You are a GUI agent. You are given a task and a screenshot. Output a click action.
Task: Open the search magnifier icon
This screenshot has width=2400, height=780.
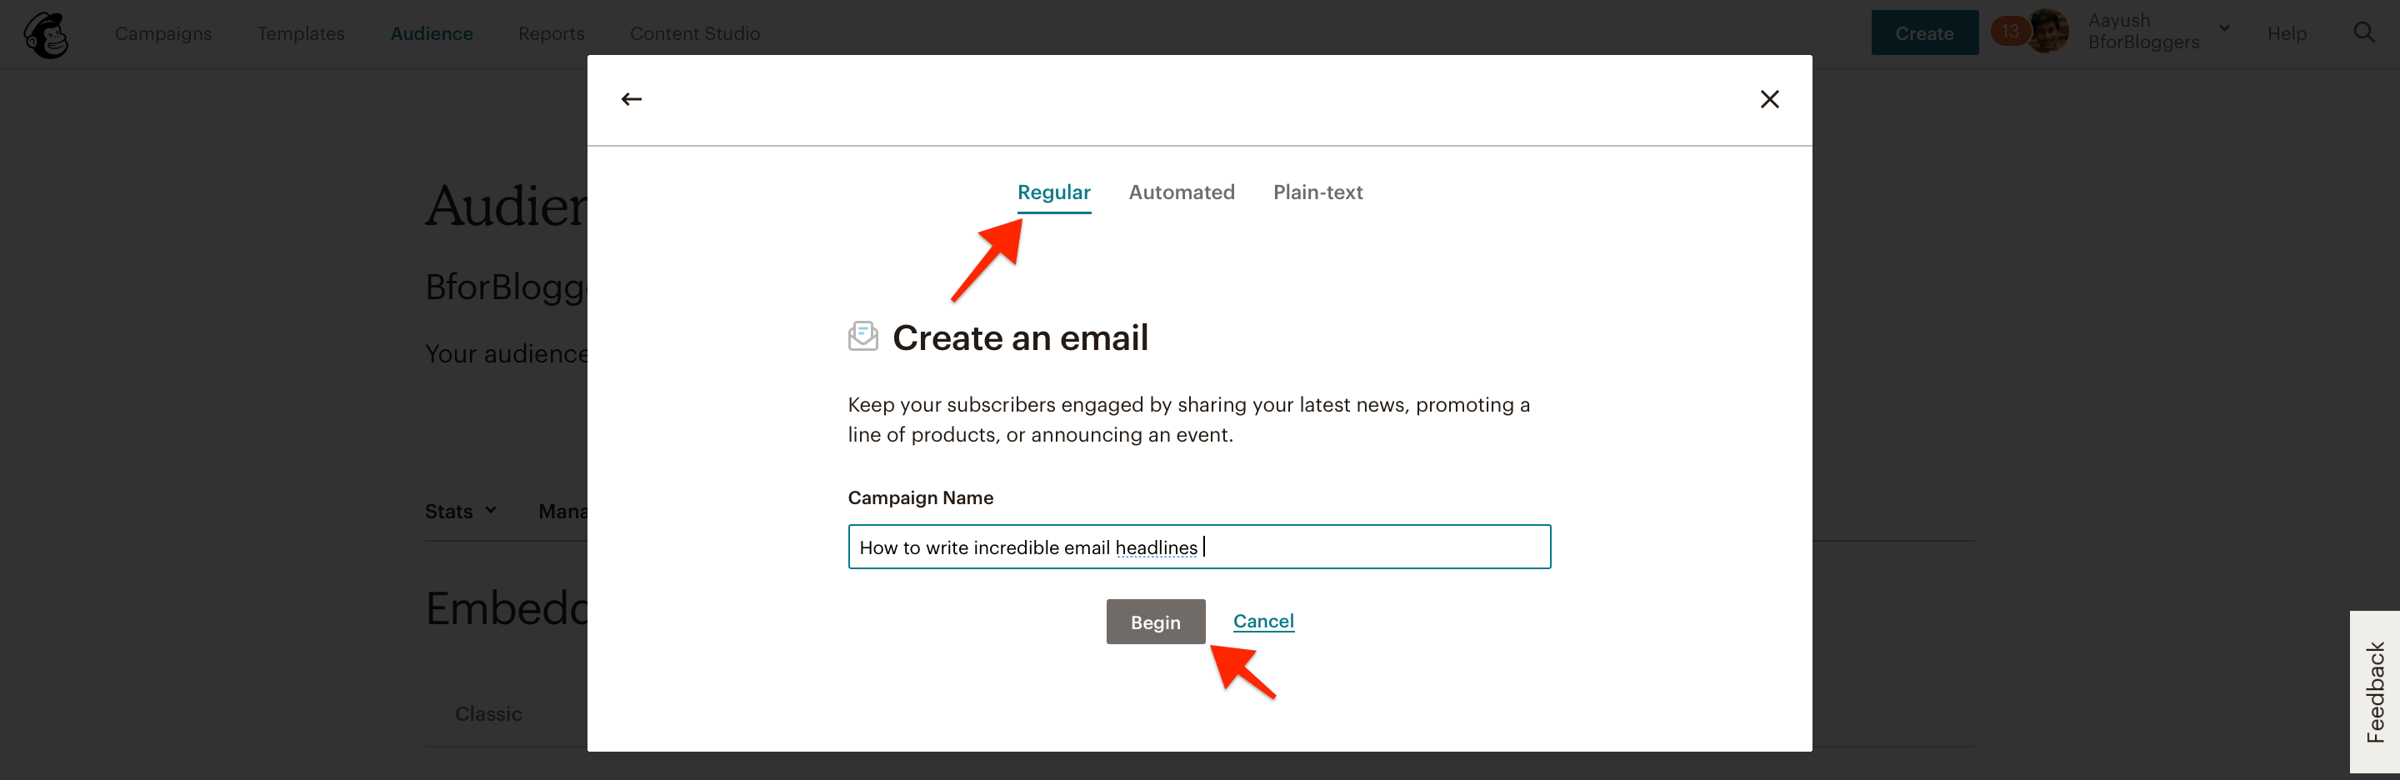2363,32
